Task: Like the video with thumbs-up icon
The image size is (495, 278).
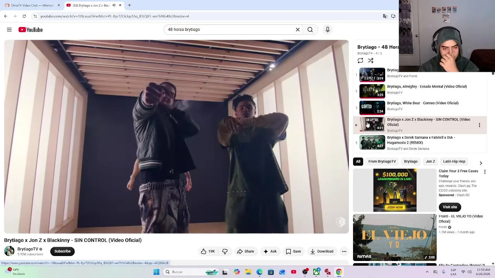Action: pos(208,251)
